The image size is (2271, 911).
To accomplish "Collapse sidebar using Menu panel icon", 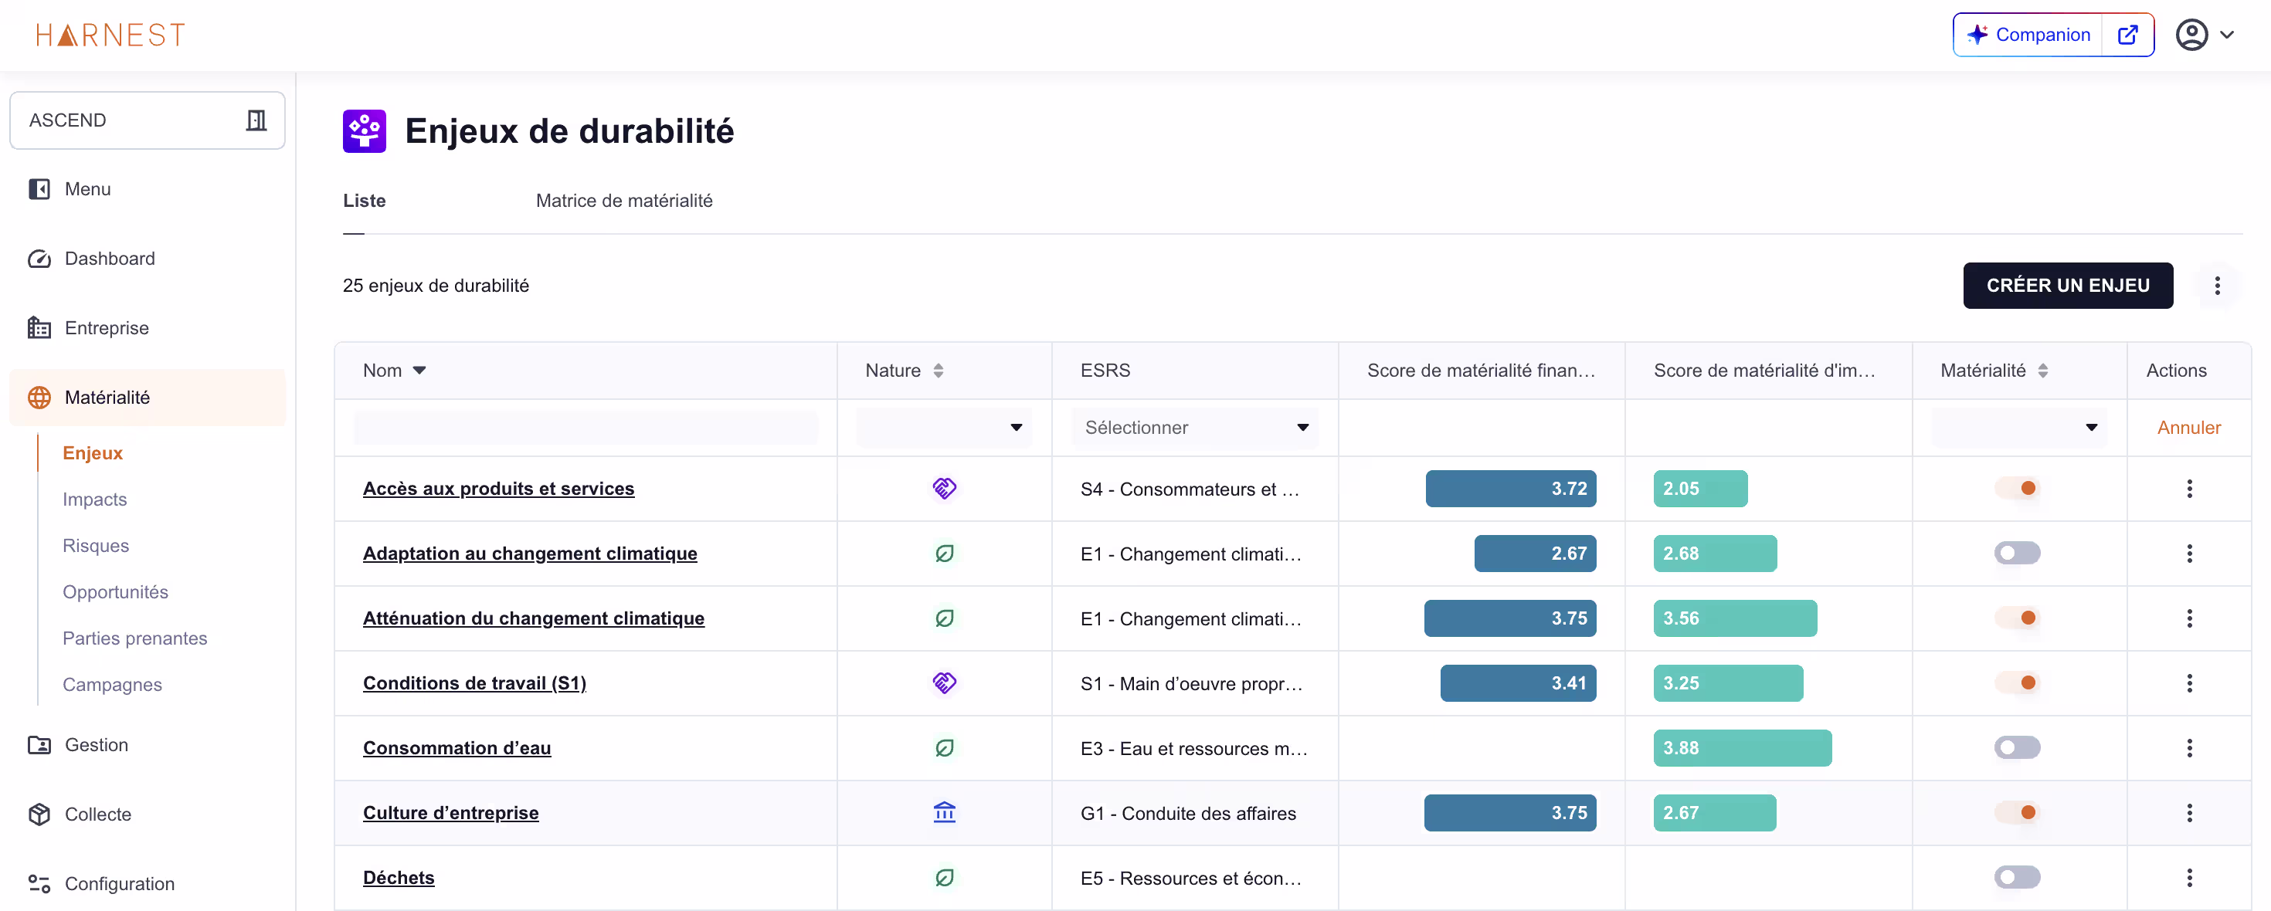I will (39, 188).
